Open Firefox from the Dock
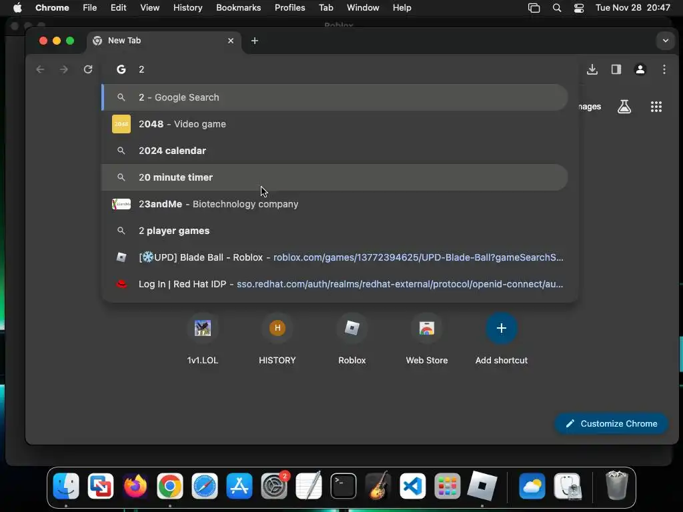The image size is (683, 512). pos(135,486)
